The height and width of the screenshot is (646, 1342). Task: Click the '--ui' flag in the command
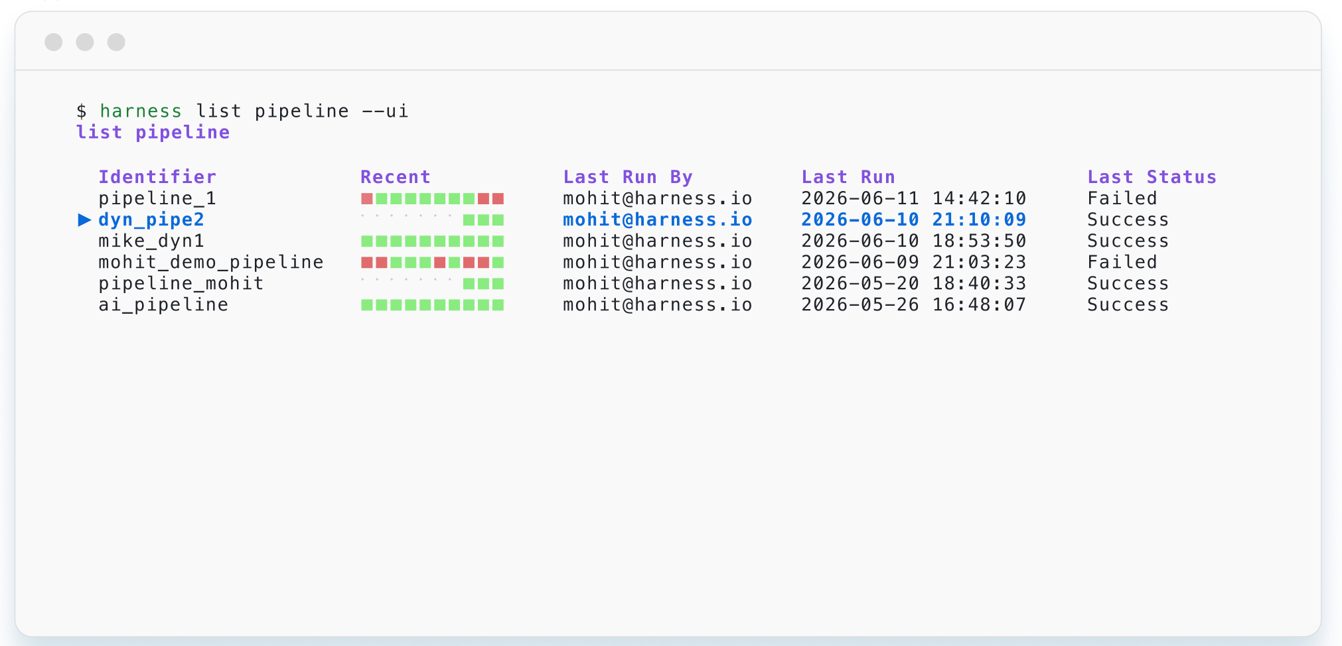[385, 111]
